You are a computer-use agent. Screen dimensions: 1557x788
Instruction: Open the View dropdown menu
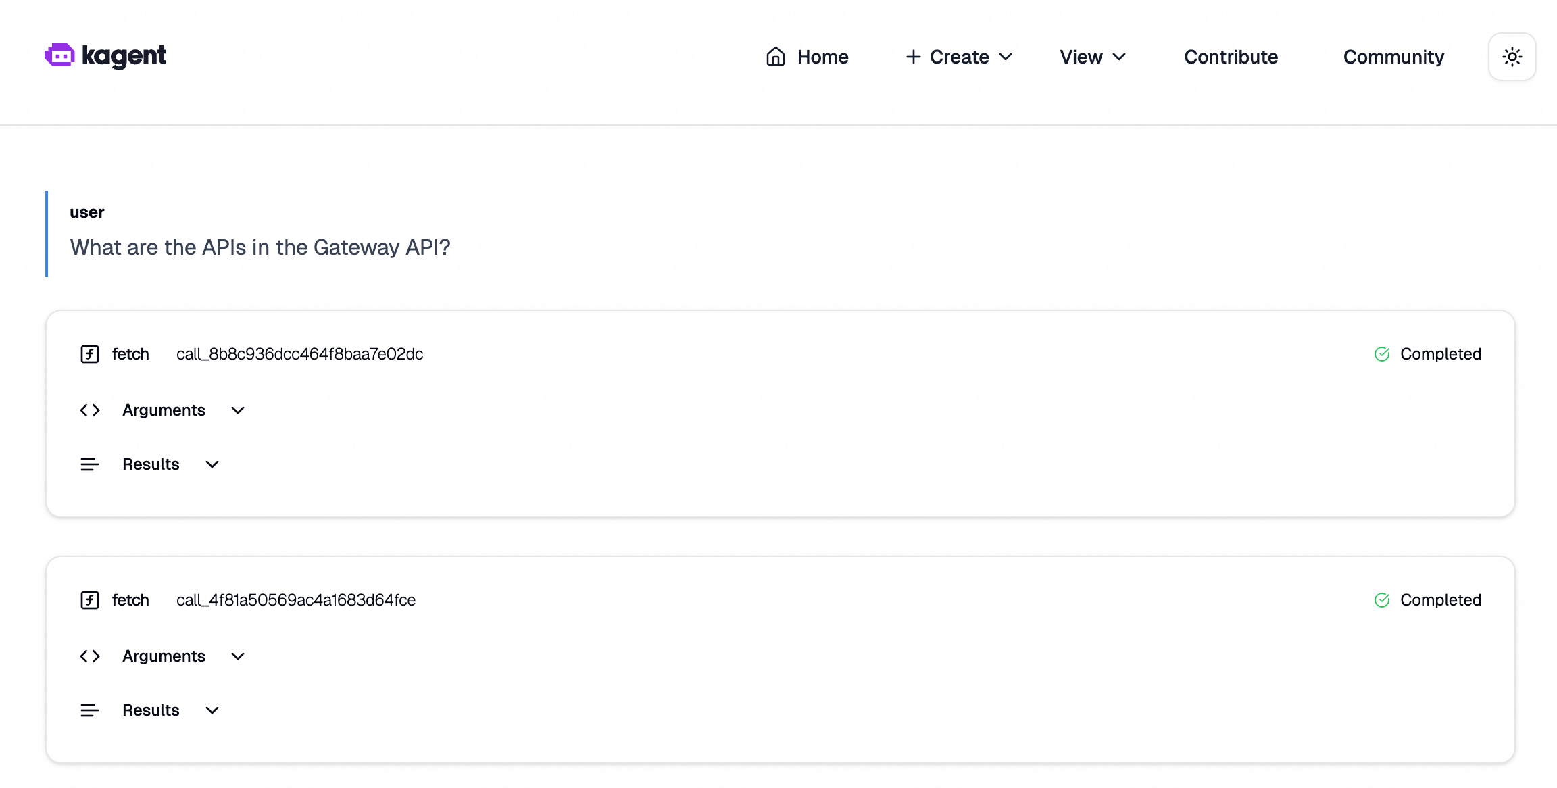point(1092,57)
